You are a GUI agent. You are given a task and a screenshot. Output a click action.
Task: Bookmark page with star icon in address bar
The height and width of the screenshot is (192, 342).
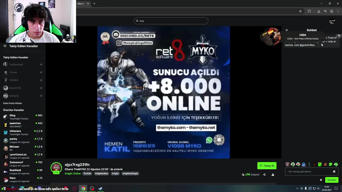300,11
